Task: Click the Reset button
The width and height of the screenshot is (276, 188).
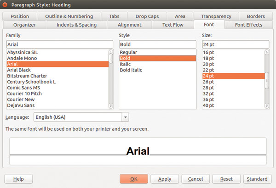Action: [x=226, y=179]
